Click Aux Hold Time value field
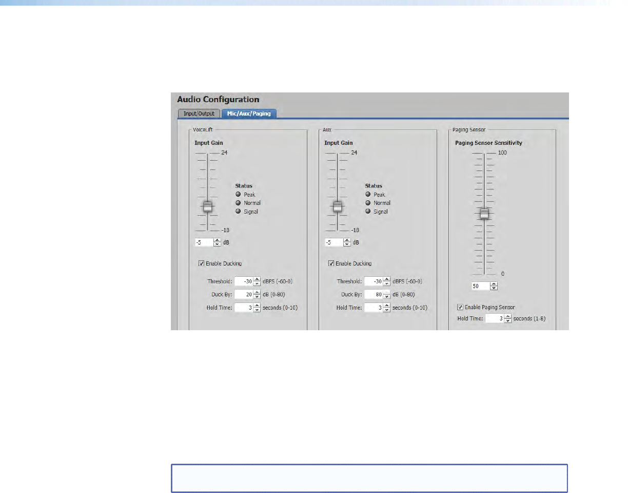 (374, 308)
